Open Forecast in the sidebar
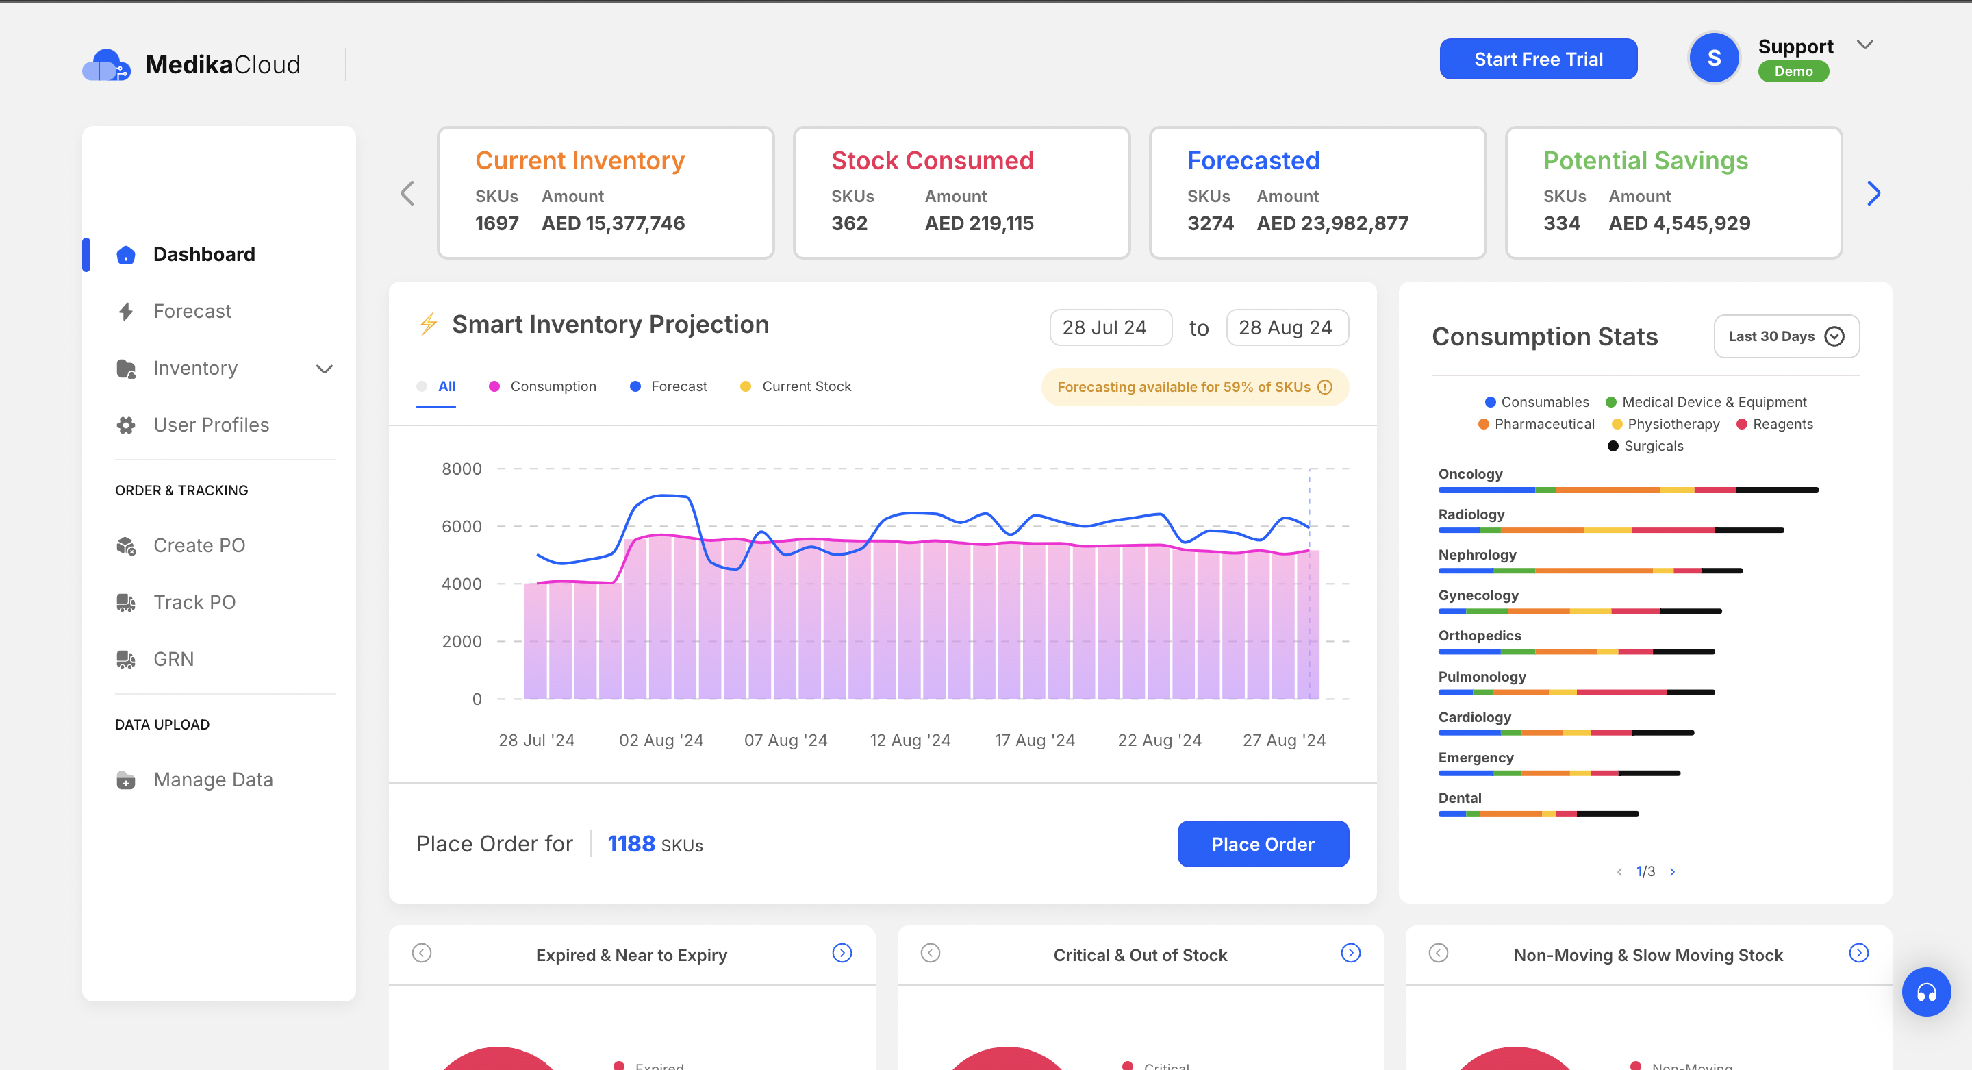The image size is (1972, 1070). [192, 311]
